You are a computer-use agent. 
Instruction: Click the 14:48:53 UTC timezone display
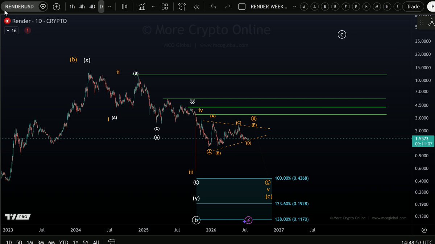point(417,242)
